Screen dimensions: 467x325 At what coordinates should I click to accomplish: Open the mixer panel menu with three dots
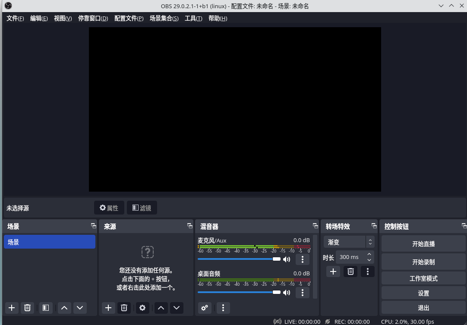[x=223, y=308]
